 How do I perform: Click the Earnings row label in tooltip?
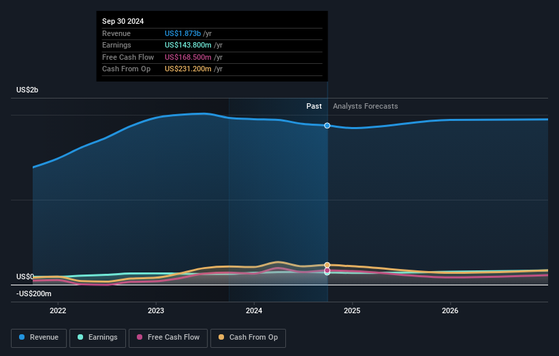[116, 45]
